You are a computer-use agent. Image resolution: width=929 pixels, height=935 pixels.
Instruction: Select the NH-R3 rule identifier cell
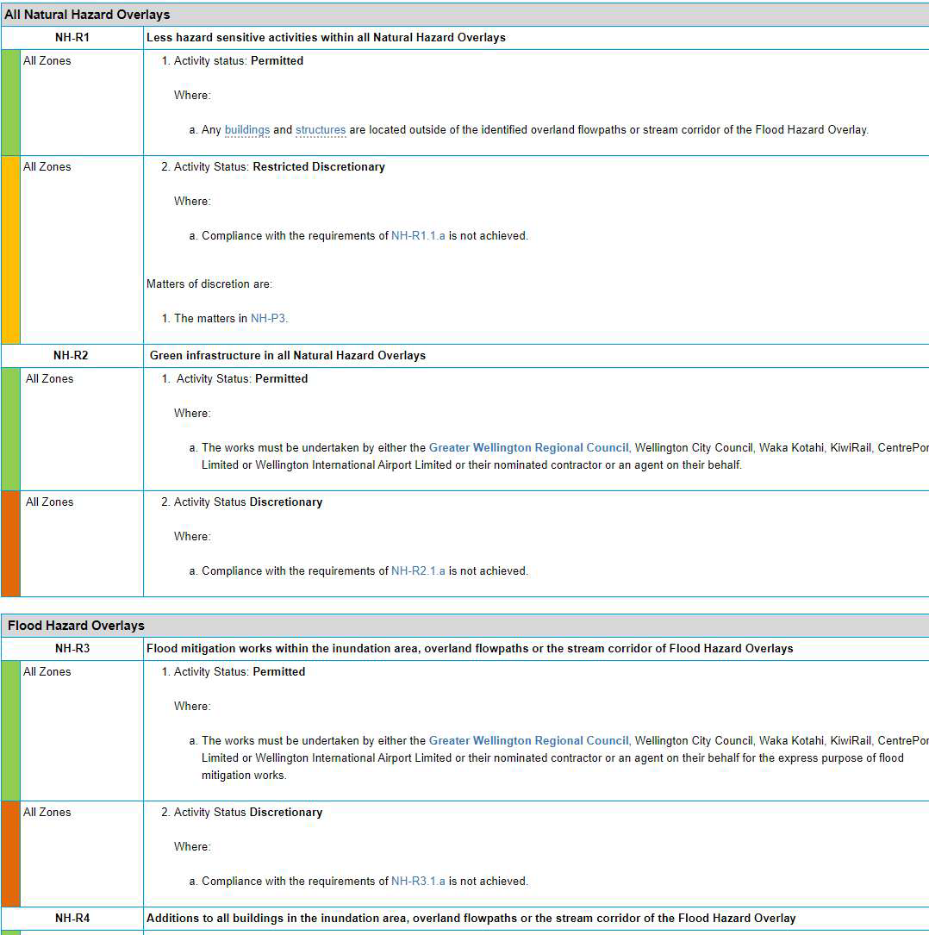pos(72,649)
